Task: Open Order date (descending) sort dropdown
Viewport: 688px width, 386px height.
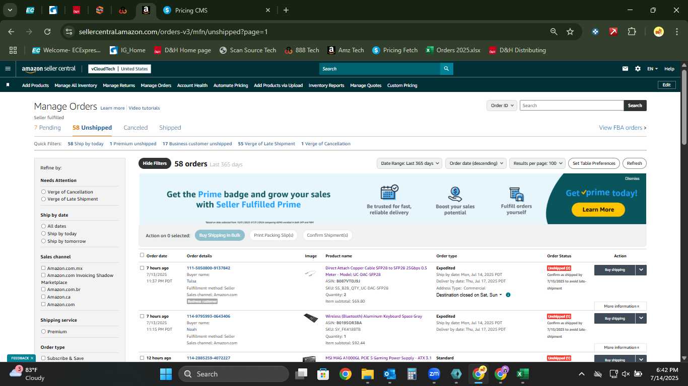Action: (x=475, y=163)
